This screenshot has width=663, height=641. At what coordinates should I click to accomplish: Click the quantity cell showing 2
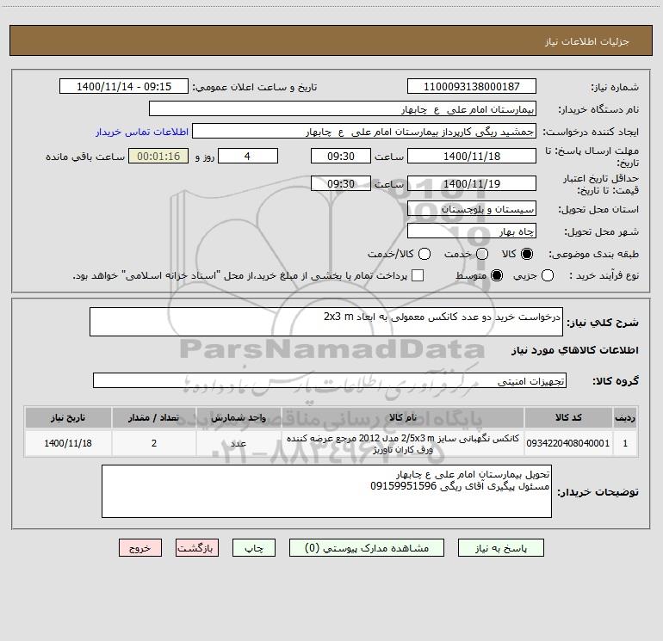click(153, 443)
